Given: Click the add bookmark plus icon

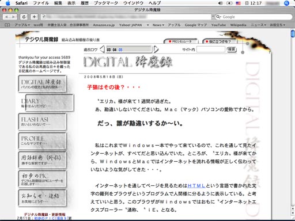Looking at the screenshot, I should tap(34, 17).
